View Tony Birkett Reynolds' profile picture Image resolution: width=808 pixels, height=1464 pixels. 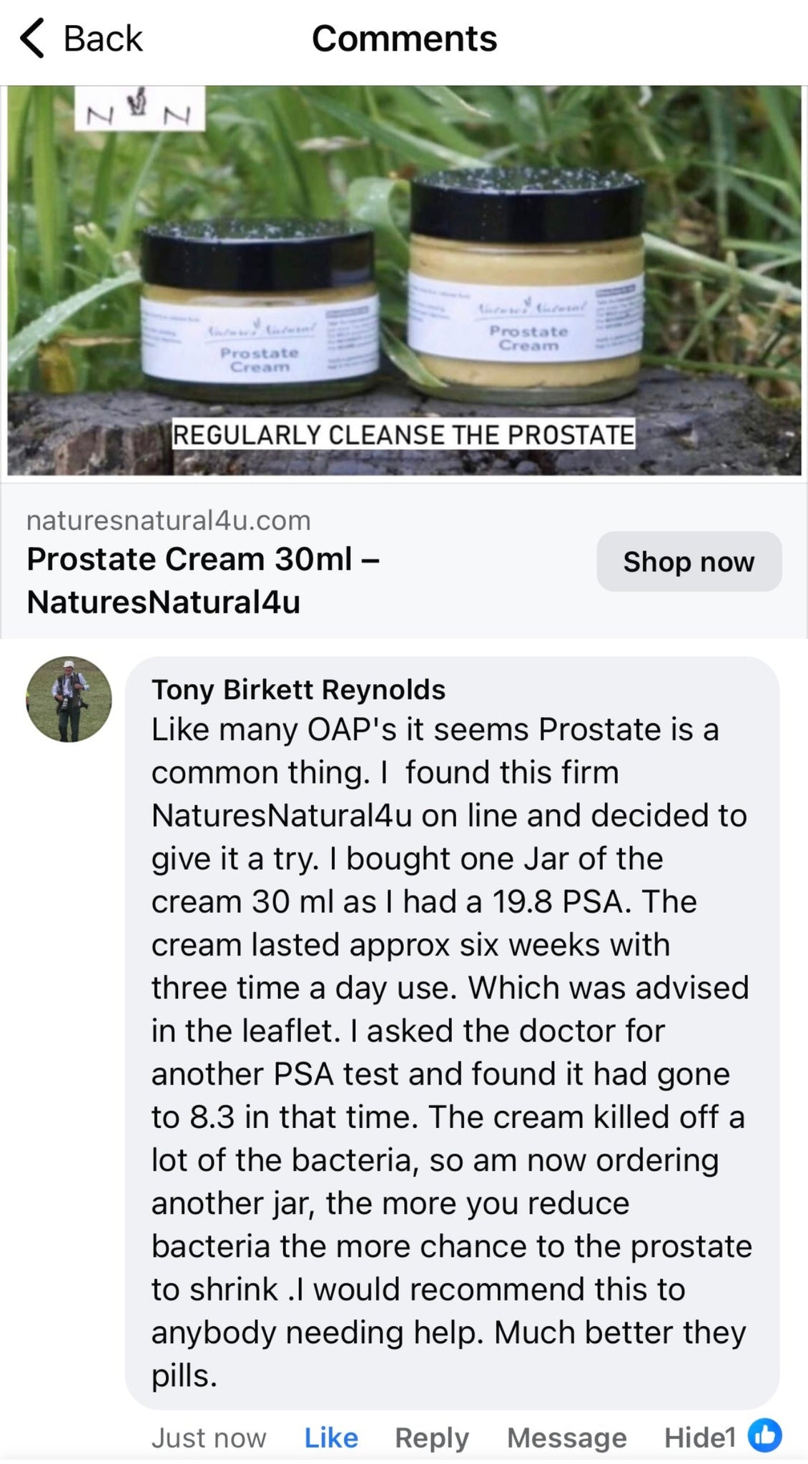pos(69,699)
